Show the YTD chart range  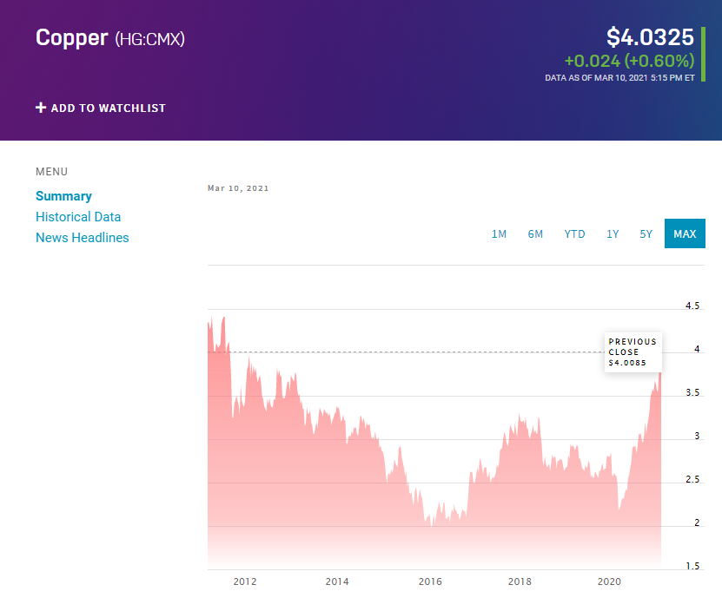click(x=574, y=233)
